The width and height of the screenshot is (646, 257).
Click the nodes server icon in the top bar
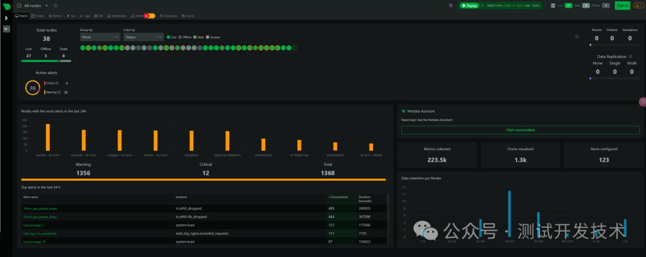[553, 6]
